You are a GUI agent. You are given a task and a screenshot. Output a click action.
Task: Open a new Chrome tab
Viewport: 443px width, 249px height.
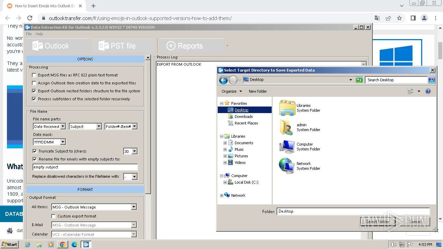pos(93,6)
